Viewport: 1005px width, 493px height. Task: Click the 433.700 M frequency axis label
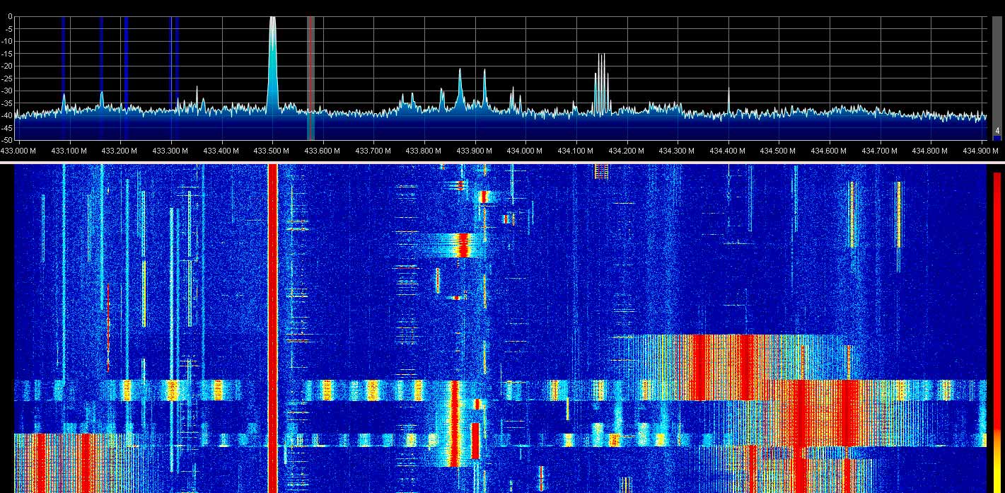[x=373, y=151]
